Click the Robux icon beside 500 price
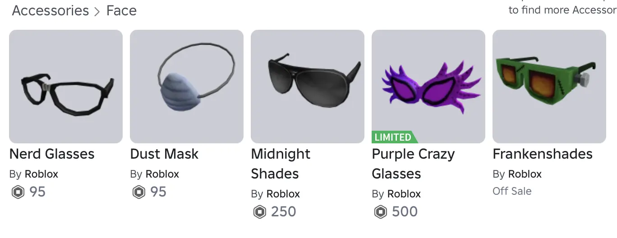 380,212
